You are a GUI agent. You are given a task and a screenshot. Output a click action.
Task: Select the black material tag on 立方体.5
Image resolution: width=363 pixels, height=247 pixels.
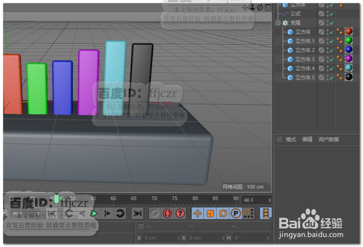pyautogui.click(x=348, y=77)
